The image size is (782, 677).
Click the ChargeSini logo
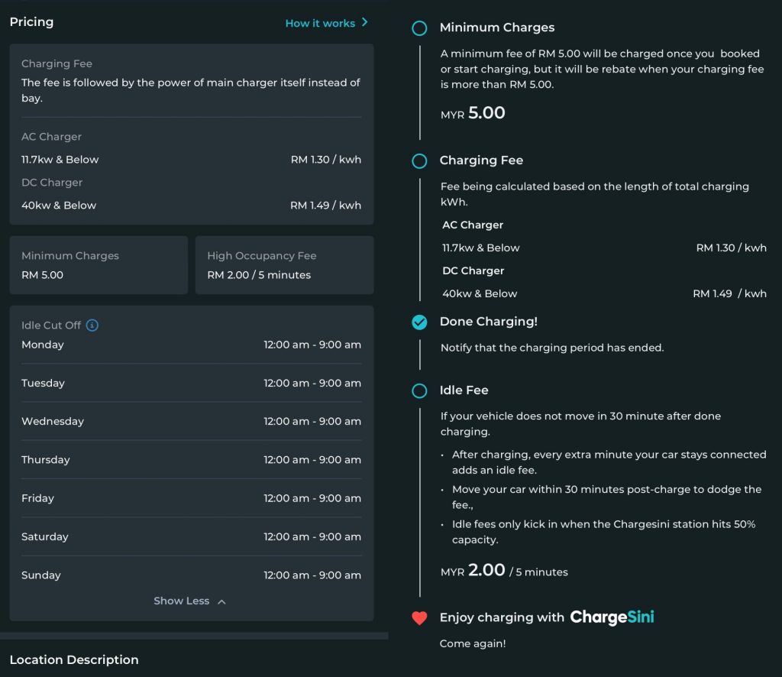coord(612,617)
